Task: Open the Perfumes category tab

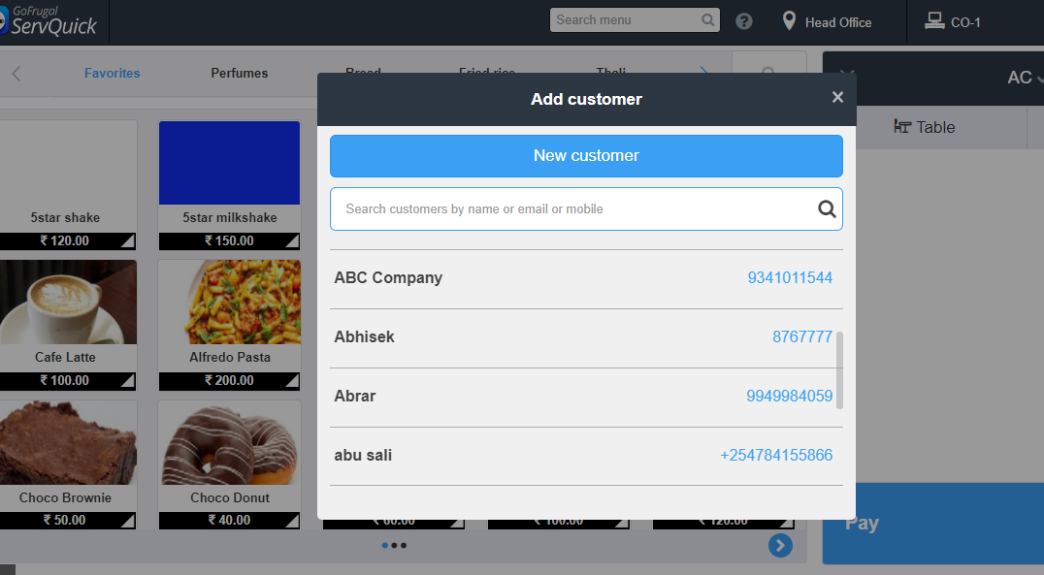Action: pyautogui.click(x=240, y=73)
